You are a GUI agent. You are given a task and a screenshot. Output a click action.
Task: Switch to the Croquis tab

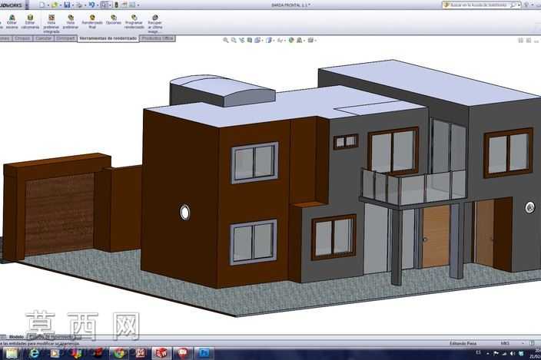click(22, 38)
